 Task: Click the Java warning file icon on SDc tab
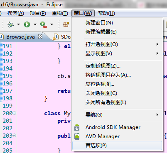pos(56,37)
